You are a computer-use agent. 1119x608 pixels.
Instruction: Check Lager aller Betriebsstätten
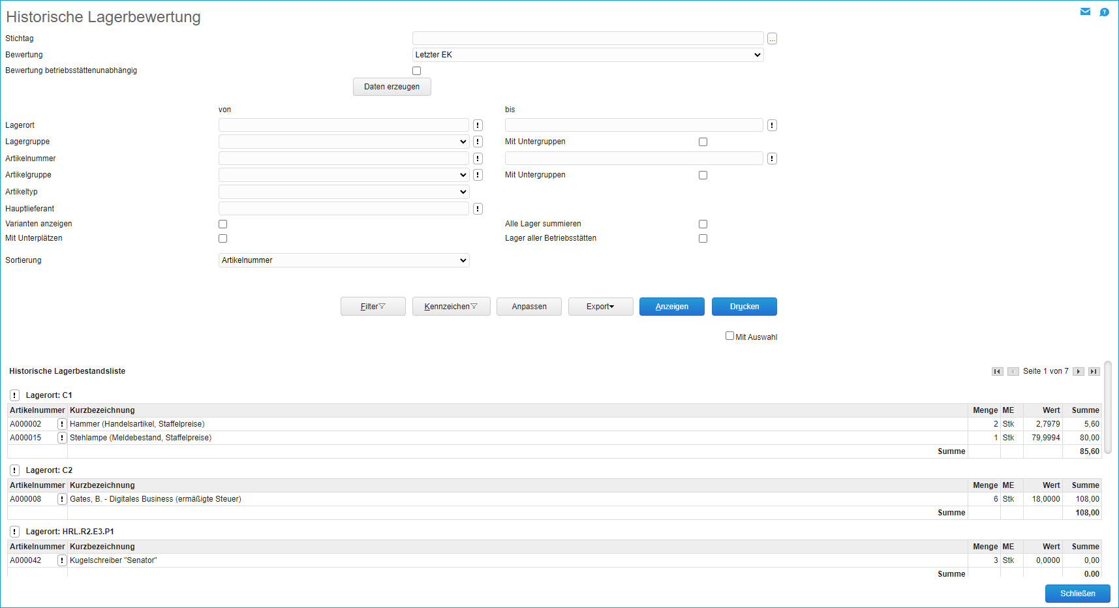pyautogui.click(x=703, y=238)
